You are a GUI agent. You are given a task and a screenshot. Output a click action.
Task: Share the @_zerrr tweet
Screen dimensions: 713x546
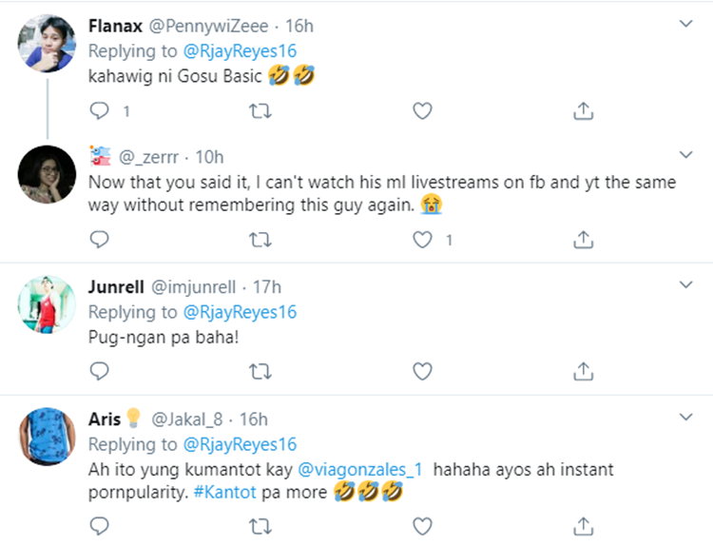click(584, 239)
